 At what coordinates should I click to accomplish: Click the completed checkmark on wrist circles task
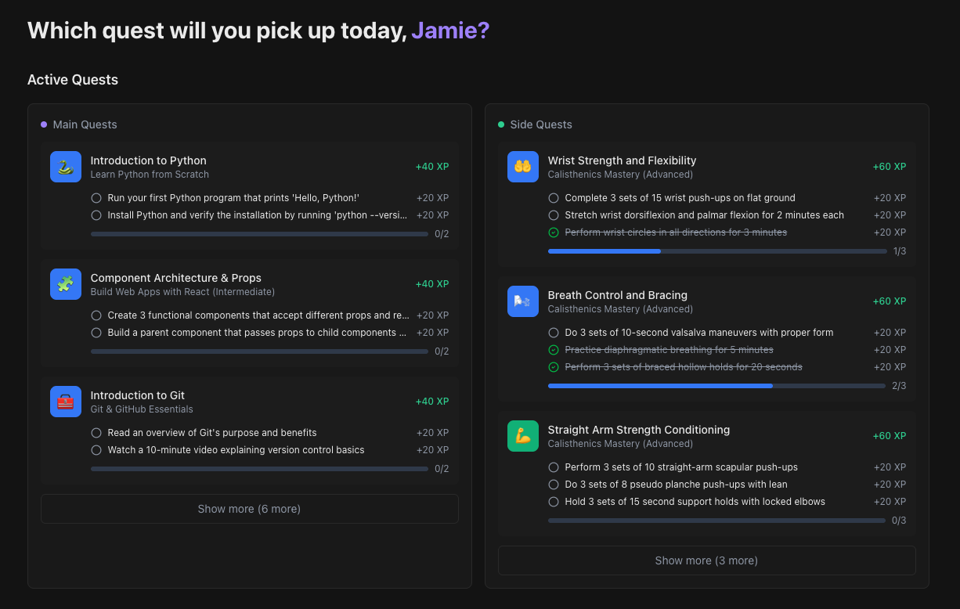tap(554, 232)
